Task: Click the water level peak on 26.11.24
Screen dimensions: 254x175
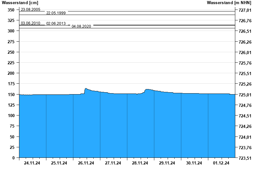Action: 86,88
